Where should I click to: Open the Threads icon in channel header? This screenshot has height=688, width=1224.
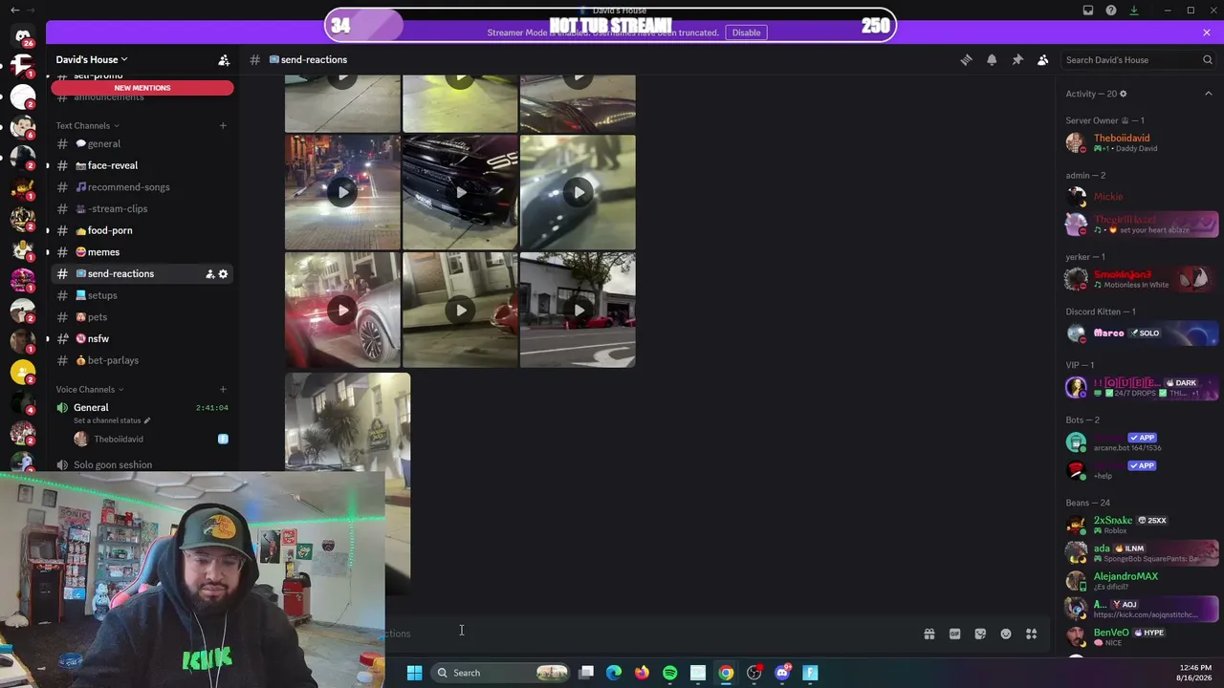pyautogui.click(x=966, y=59)
